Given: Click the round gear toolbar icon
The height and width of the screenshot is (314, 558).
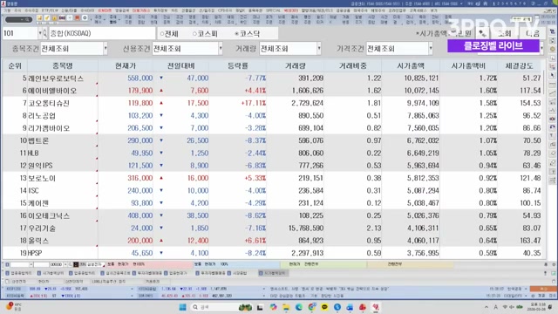Looking at the screenshot, I should pyautogui.click(x=85, y=17).
